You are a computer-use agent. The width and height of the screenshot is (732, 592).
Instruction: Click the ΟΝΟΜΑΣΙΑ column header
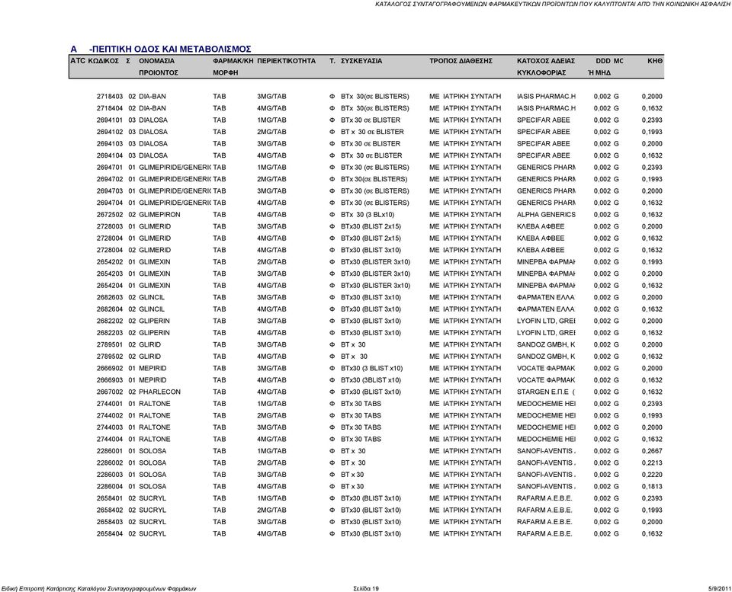point(157,61)
